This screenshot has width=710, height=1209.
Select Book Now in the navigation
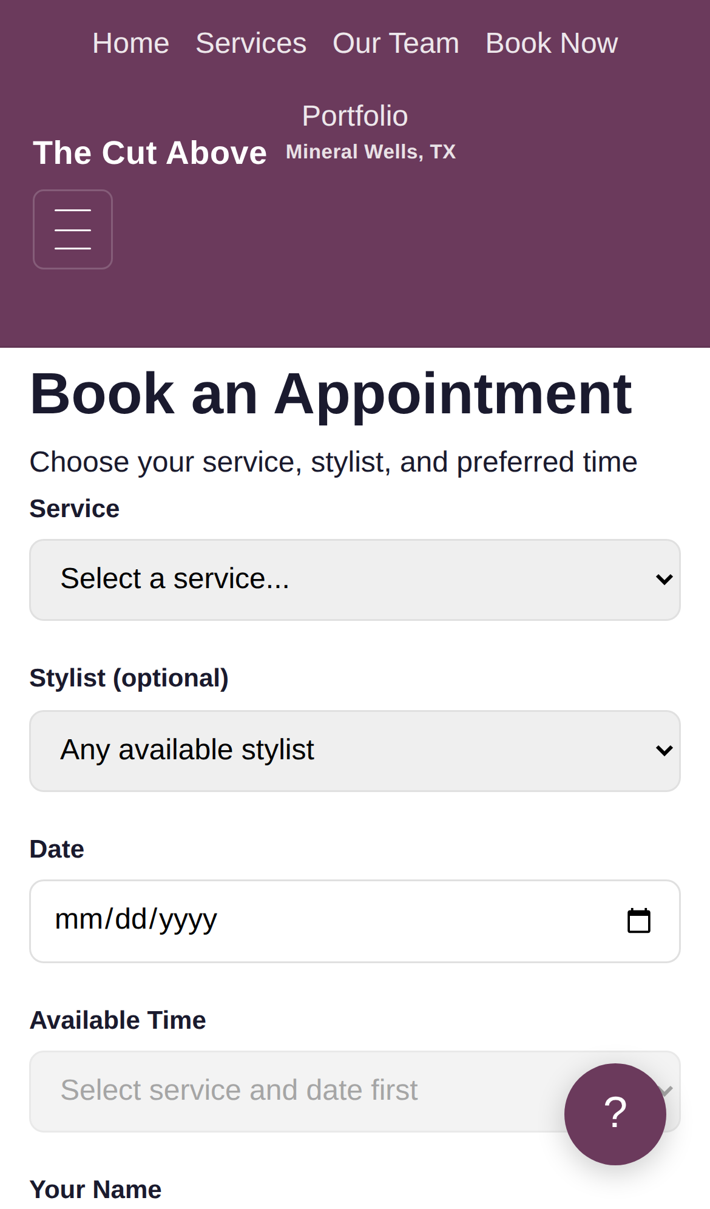[x=551, y=42]
